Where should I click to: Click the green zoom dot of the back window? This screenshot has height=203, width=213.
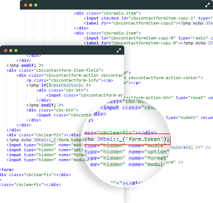pos(36,5)
